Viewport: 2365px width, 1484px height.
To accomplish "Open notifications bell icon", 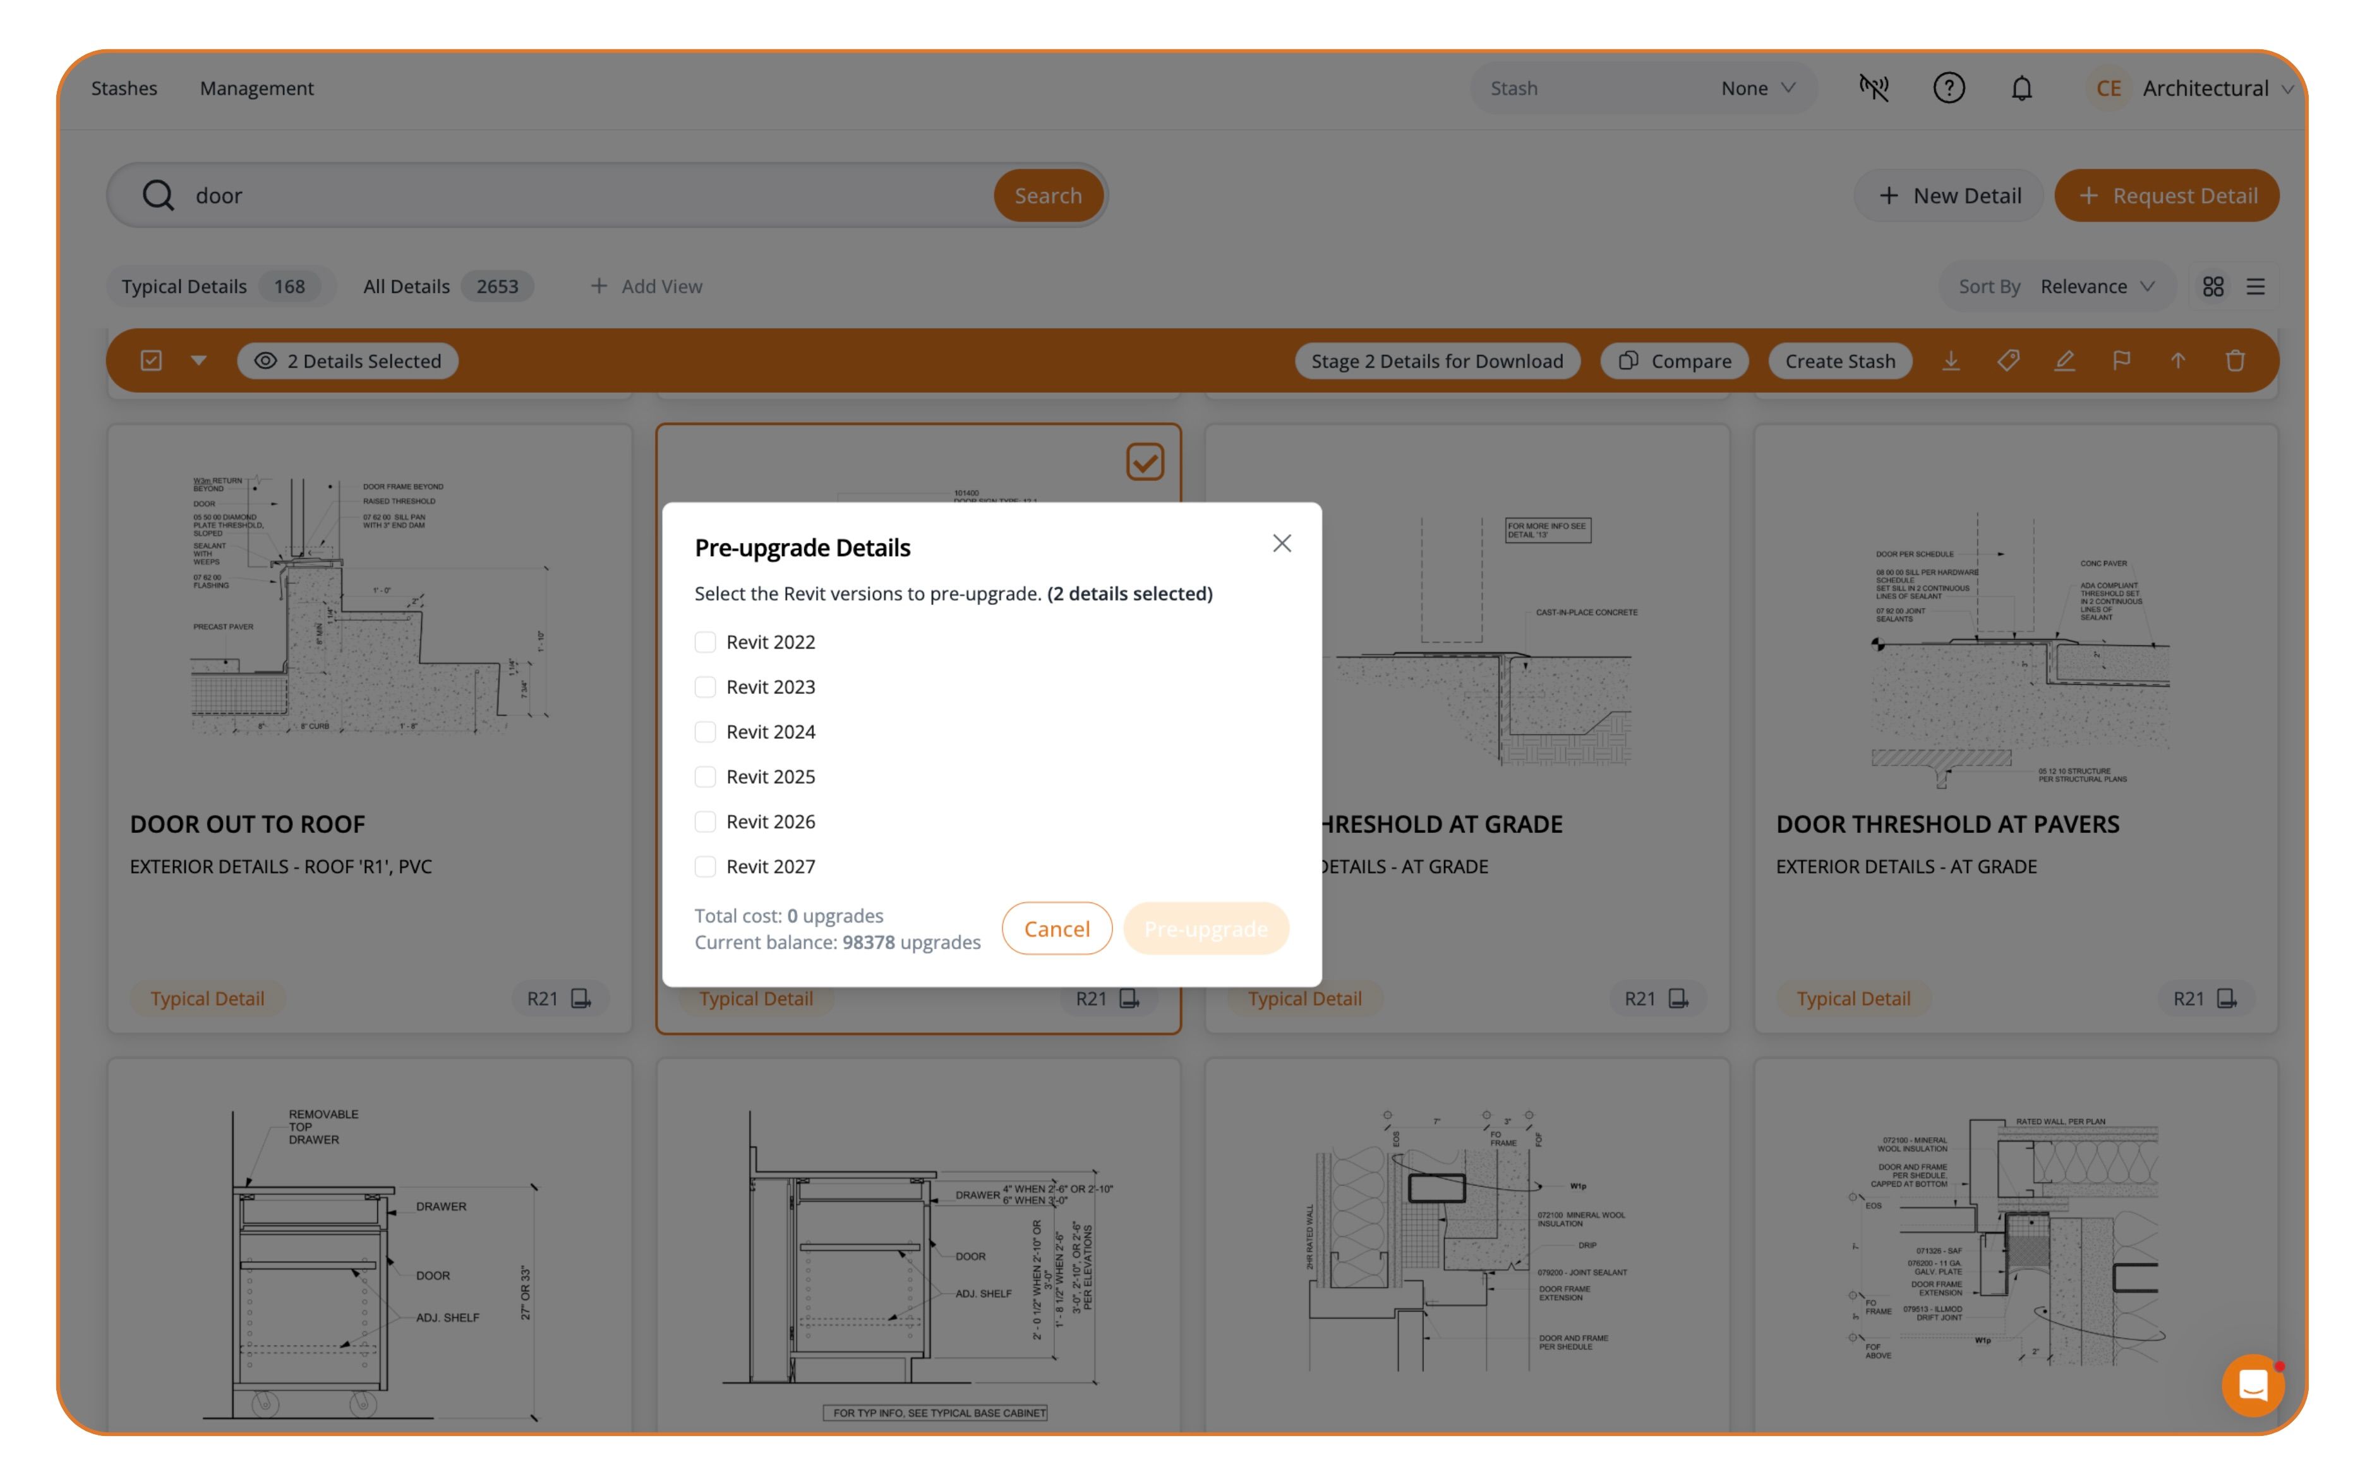I will 2021,88.
